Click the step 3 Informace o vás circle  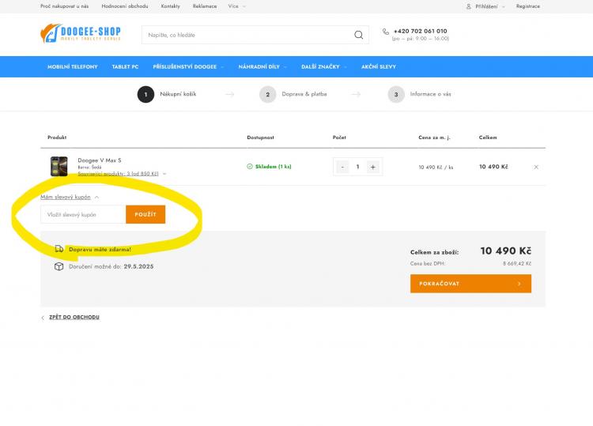(x=396, y=95)
